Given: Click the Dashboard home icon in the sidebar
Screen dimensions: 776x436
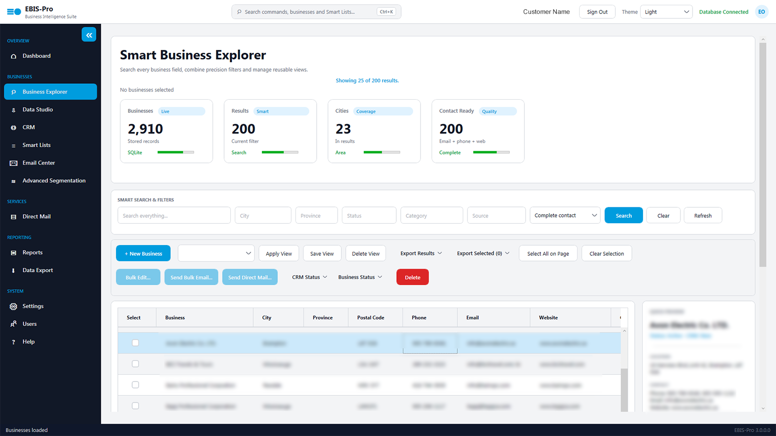Looking at the screenshot, I should 14,56.
